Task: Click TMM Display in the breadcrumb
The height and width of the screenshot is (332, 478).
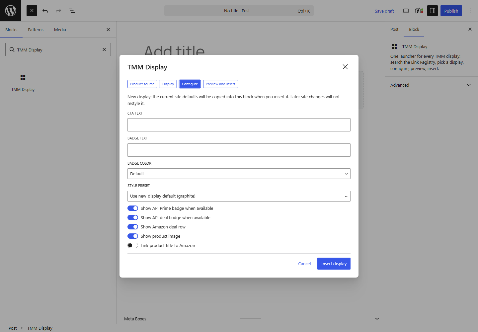Action: pos(40,328)
